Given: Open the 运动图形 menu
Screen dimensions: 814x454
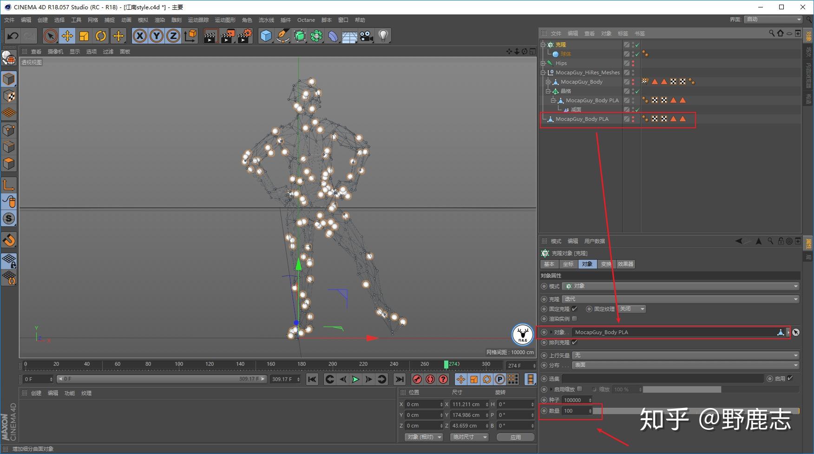Looking at the screenshot, I should pos(225,20).
